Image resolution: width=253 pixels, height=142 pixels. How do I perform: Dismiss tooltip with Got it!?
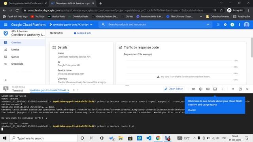192,110
